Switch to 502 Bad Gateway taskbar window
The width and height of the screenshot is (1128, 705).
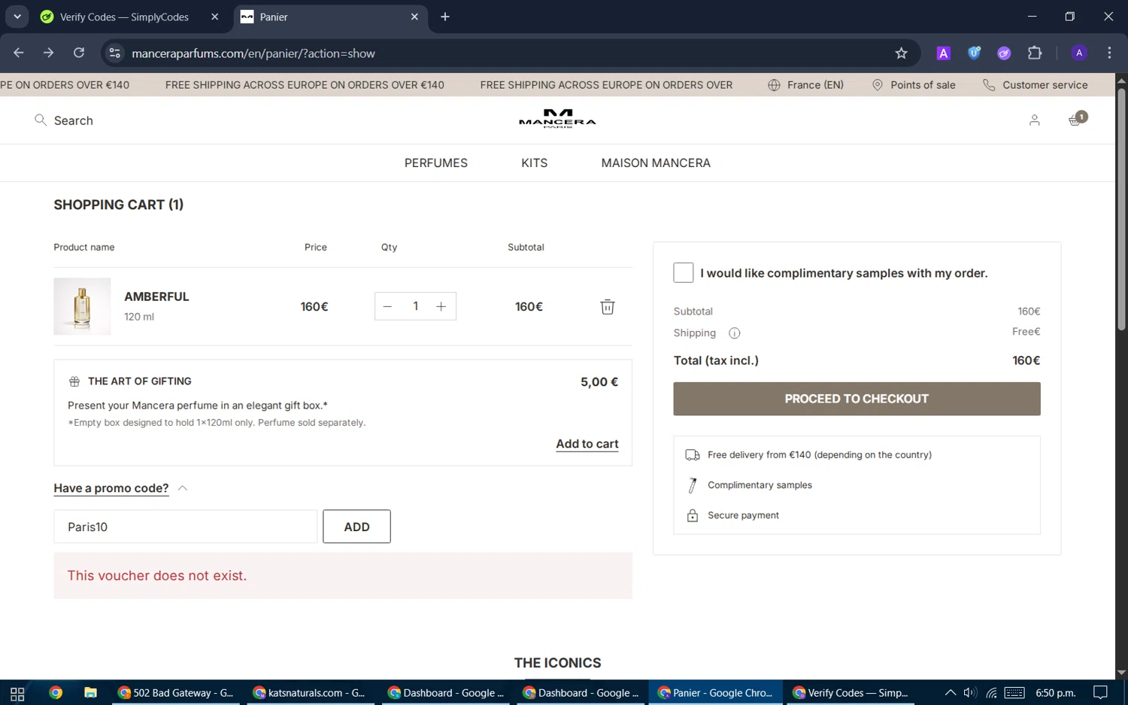177,693
